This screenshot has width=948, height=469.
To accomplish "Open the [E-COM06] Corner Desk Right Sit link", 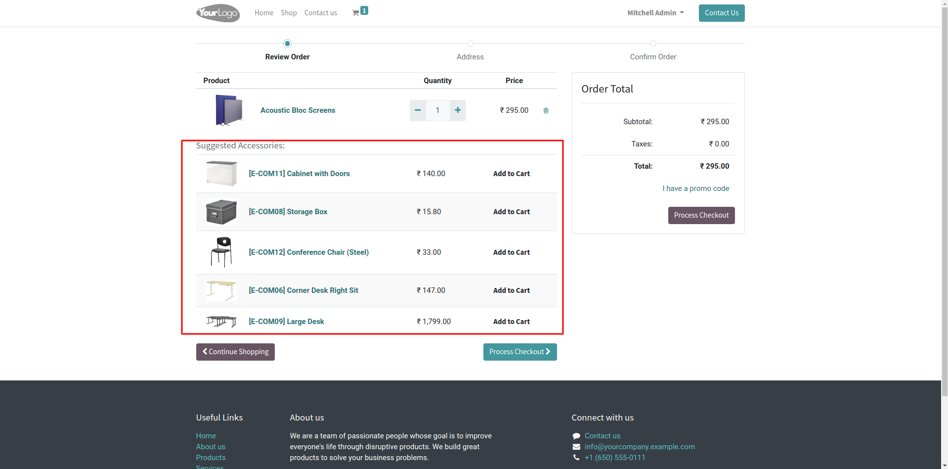I will pyautogui.click(x=303, y=290).
